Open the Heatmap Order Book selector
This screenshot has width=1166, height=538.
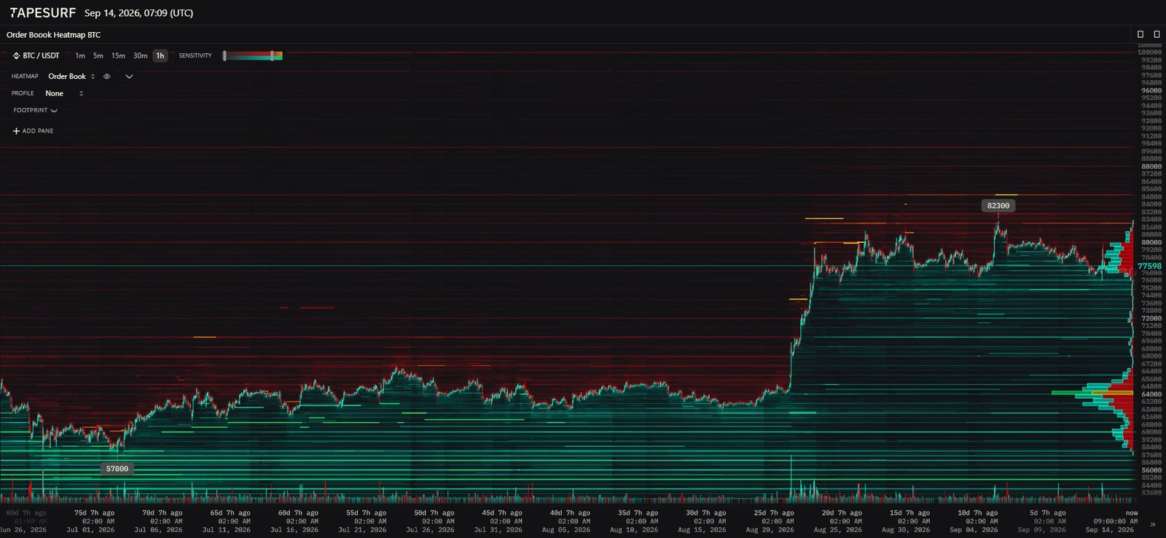[x=71, y=77]
